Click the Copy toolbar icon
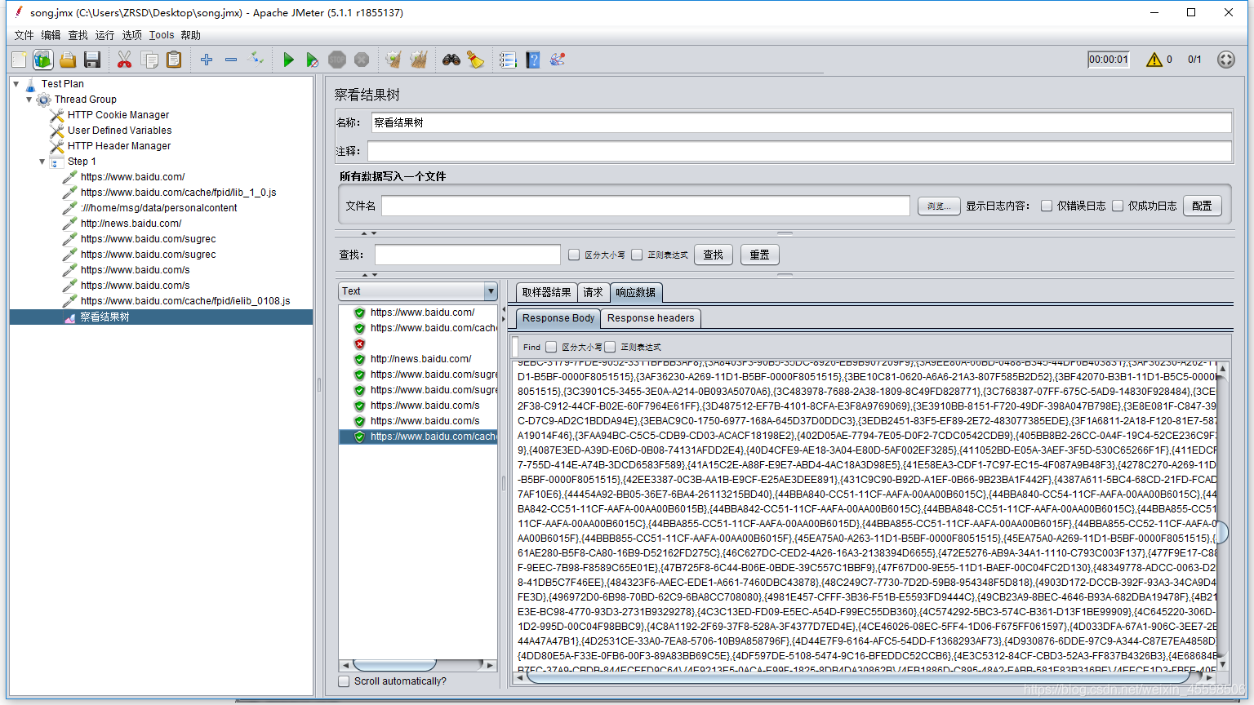Screen dimensions: 1254x705 (x=149, y=60)
